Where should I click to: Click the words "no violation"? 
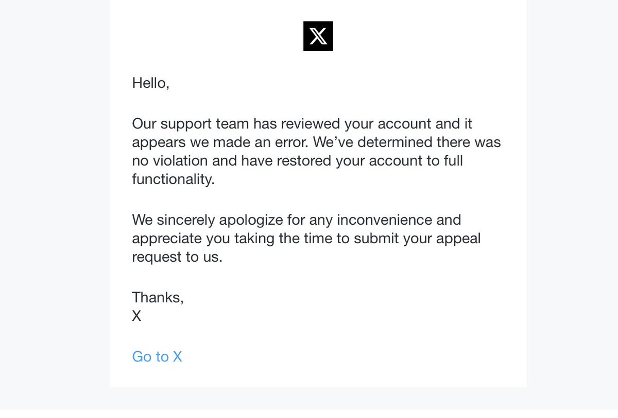[x=170, y=160]
